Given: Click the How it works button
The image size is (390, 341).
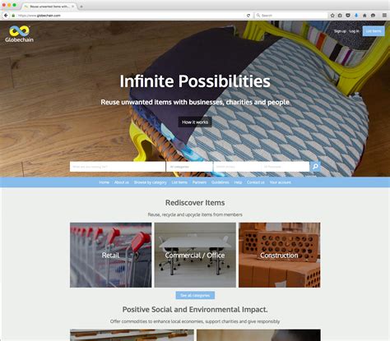Looking at the screenshot, I should (195, 122).
